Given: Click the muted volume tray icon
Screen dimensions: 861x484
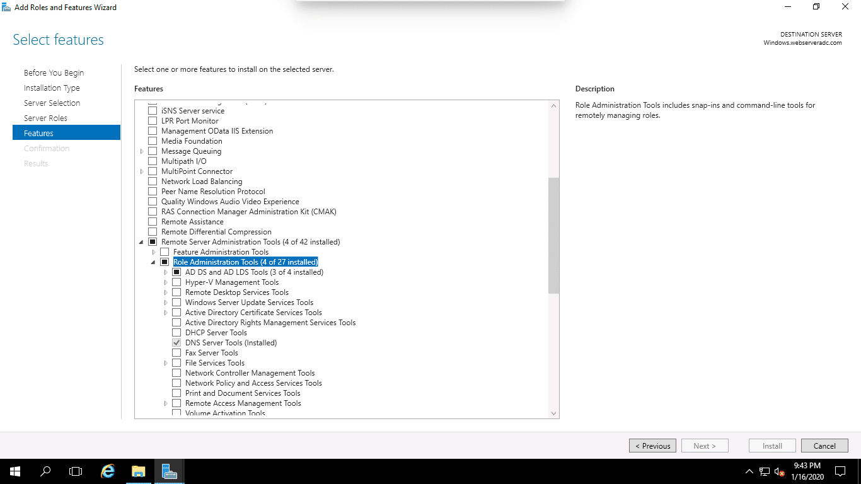Looking at the screenshot, I should 780,471.
